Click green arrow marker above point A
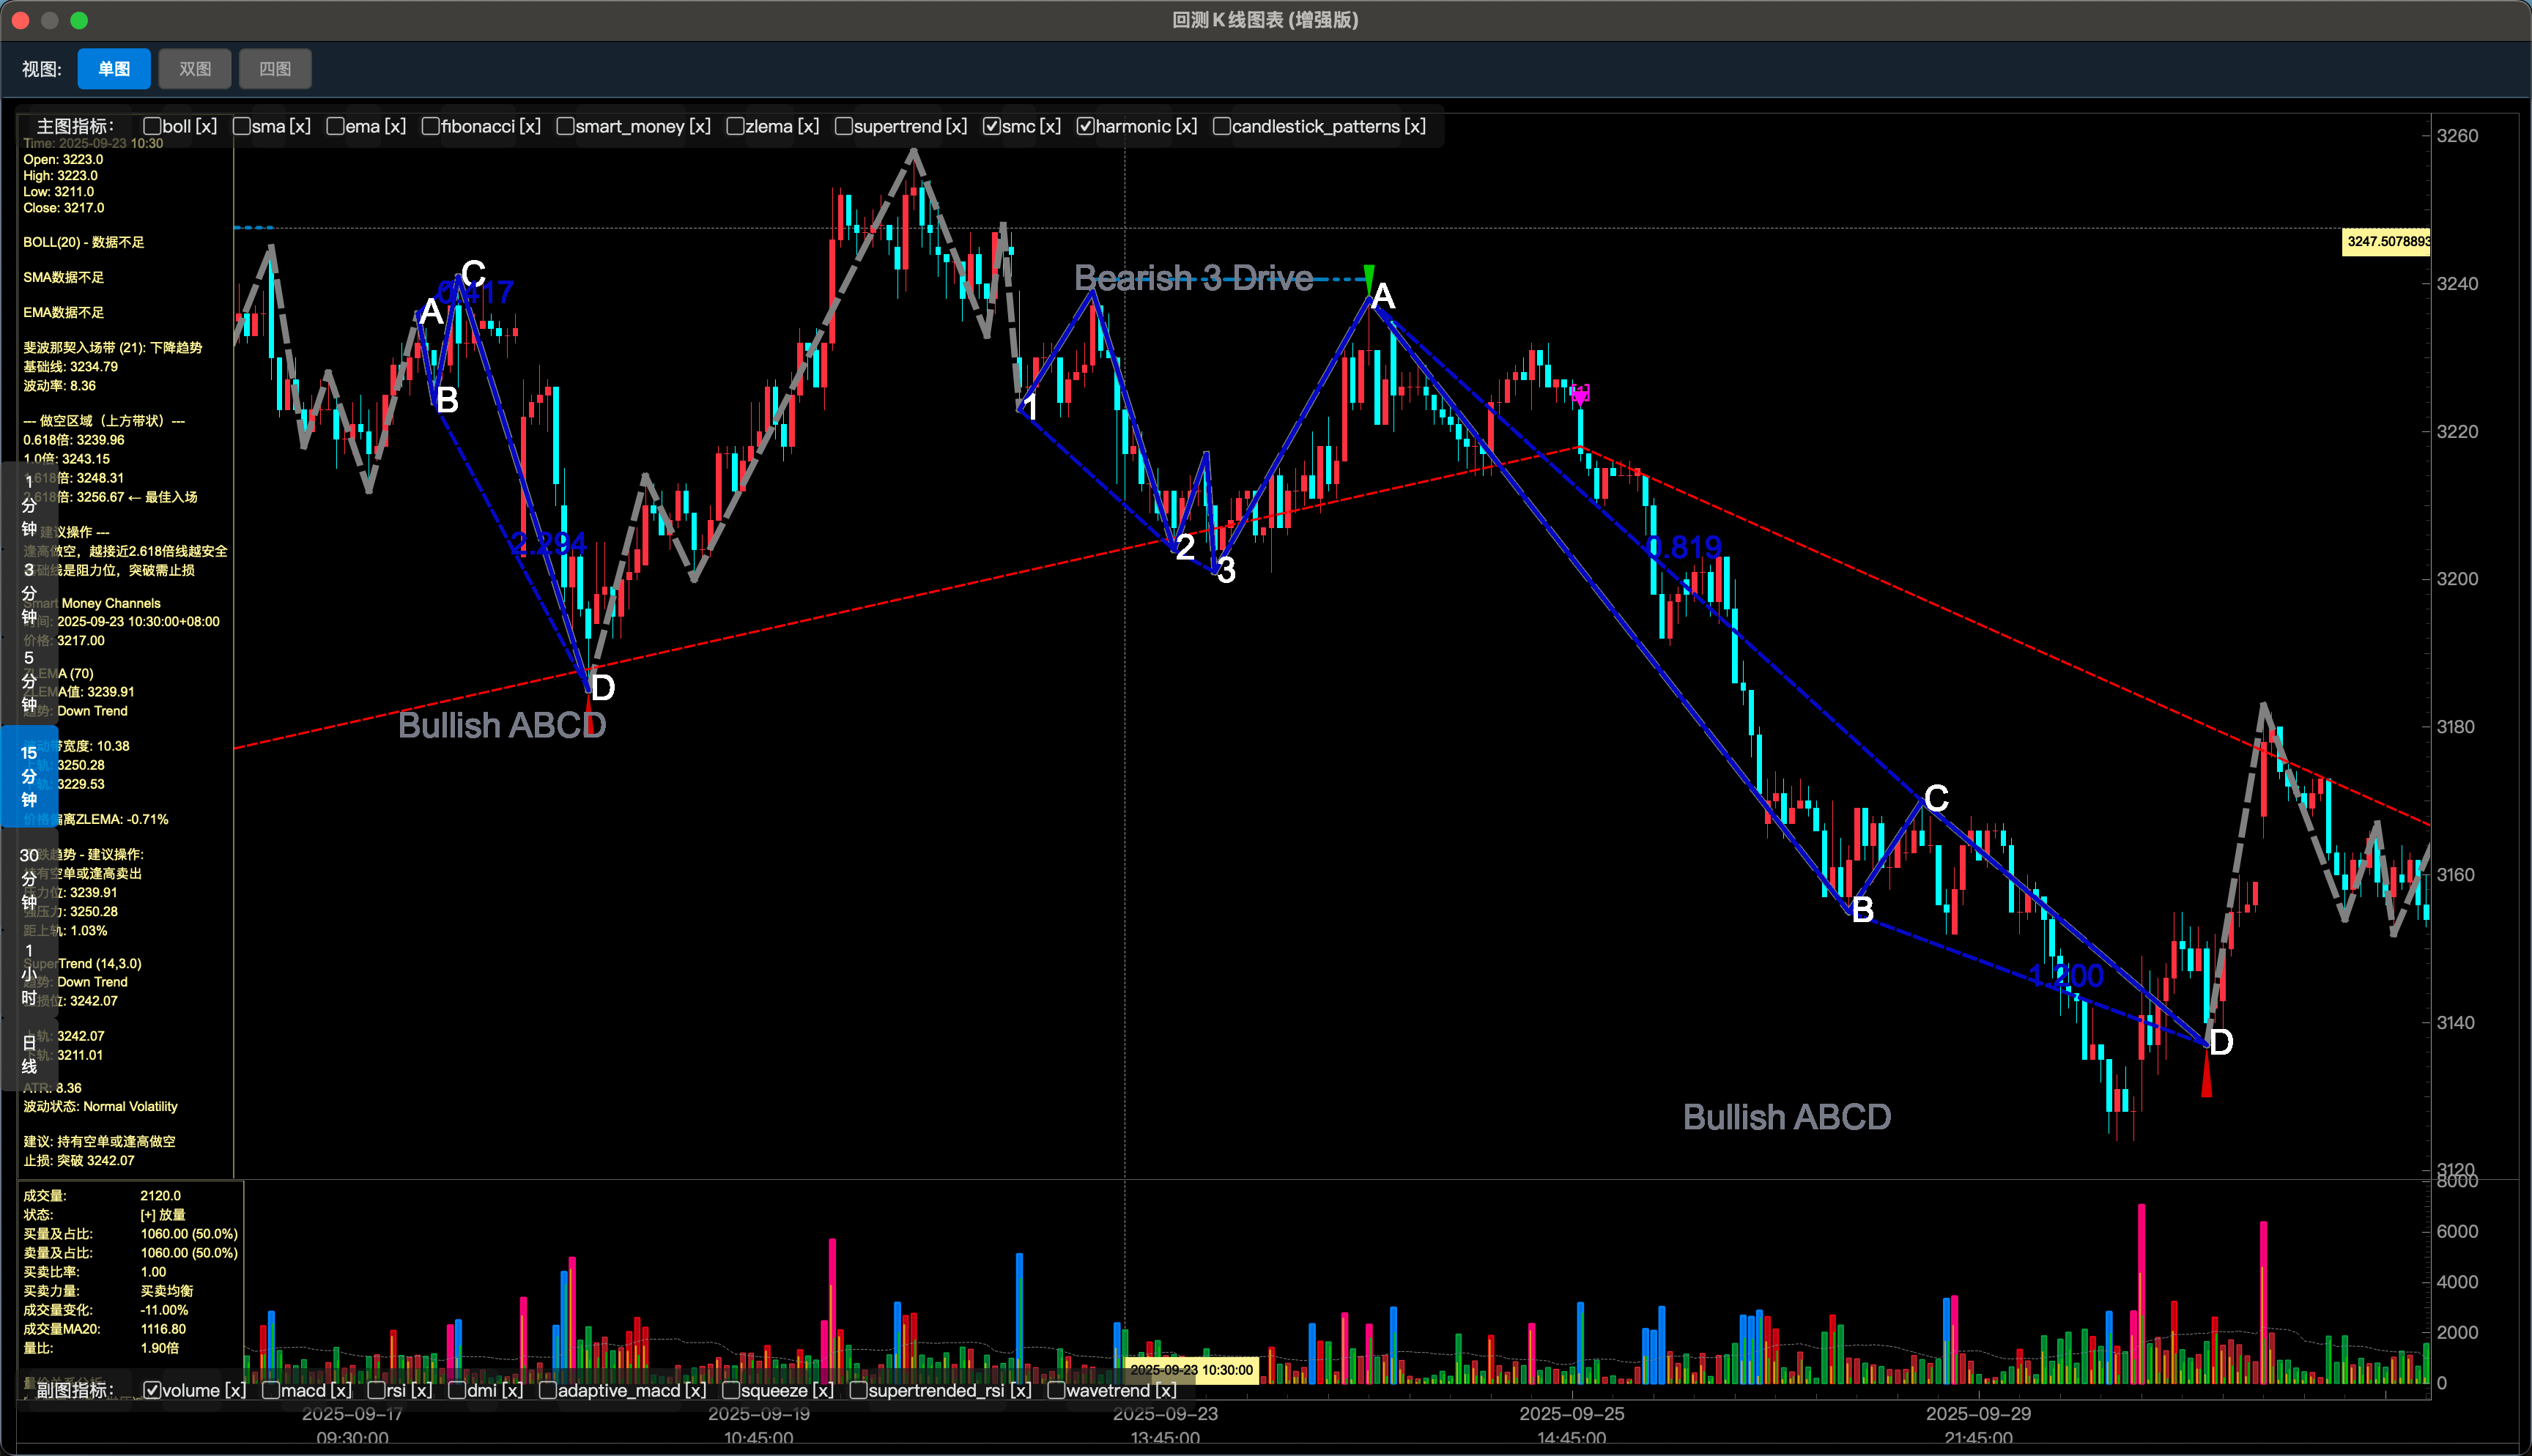This screenshot has width=2532, height=1456. (1369, 276)
